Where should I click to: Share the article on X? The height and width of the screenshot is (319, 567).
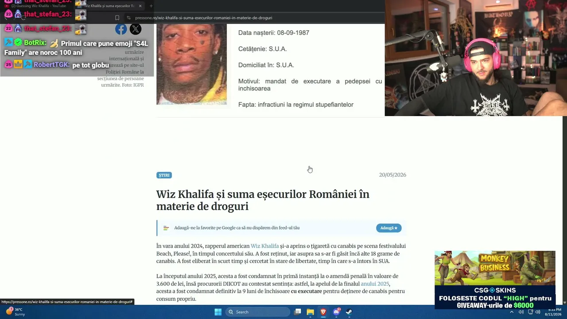(136, 29)
